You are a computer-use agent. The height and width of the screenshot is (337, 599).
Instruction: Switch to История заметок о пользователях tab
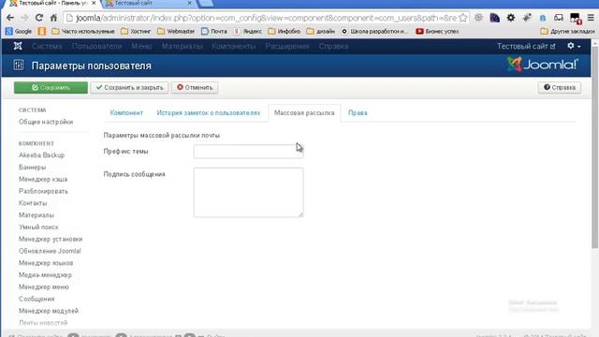point(209,113)
